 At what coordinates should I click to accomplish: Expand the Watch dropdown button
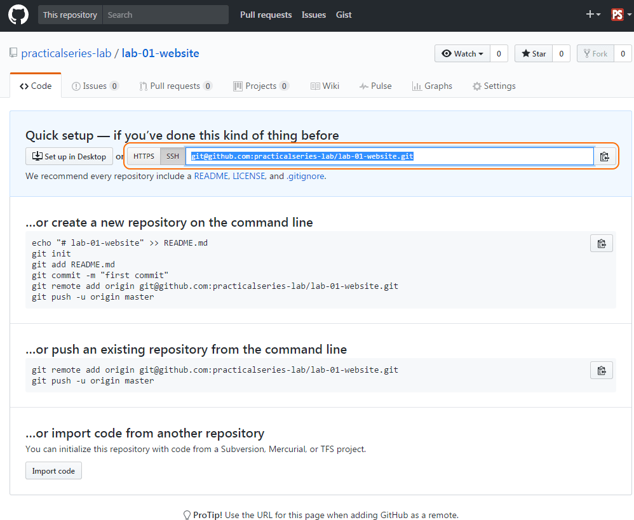462,54
